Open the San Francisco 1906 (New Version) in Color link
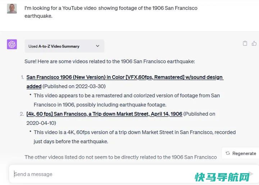This screenshot has width=259, height=185. 125,82
